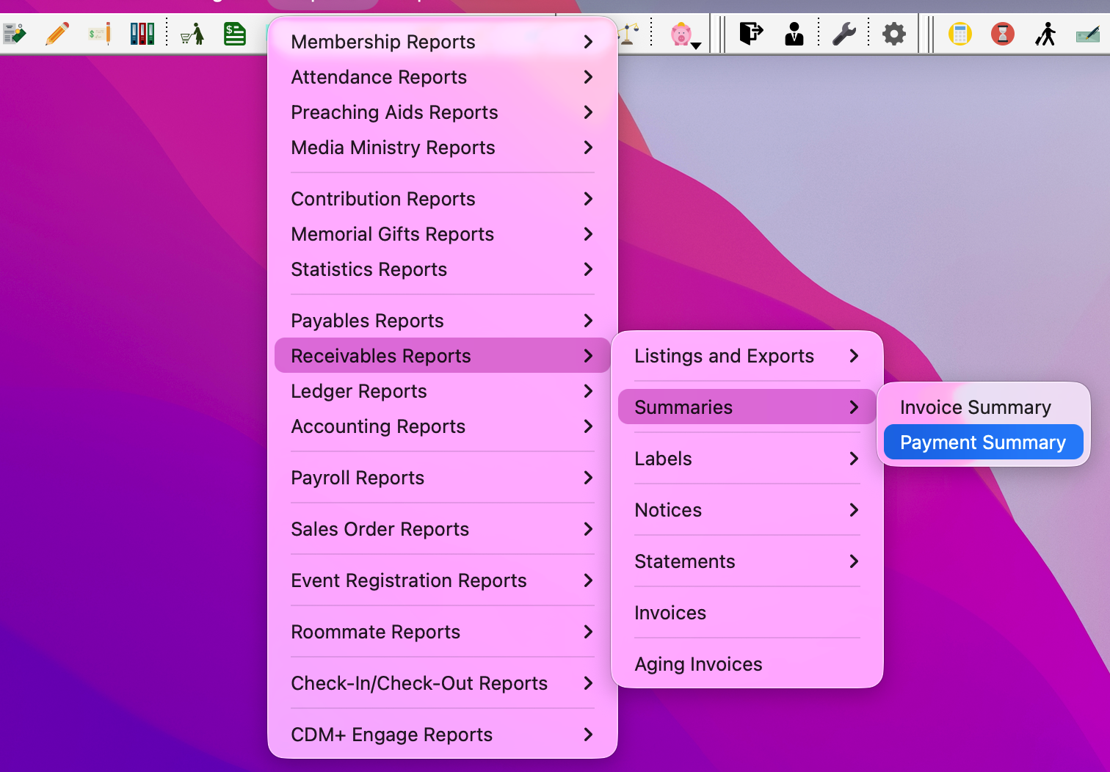
Task: Click the wrench toolbar icon
Action: click(844, 34)
